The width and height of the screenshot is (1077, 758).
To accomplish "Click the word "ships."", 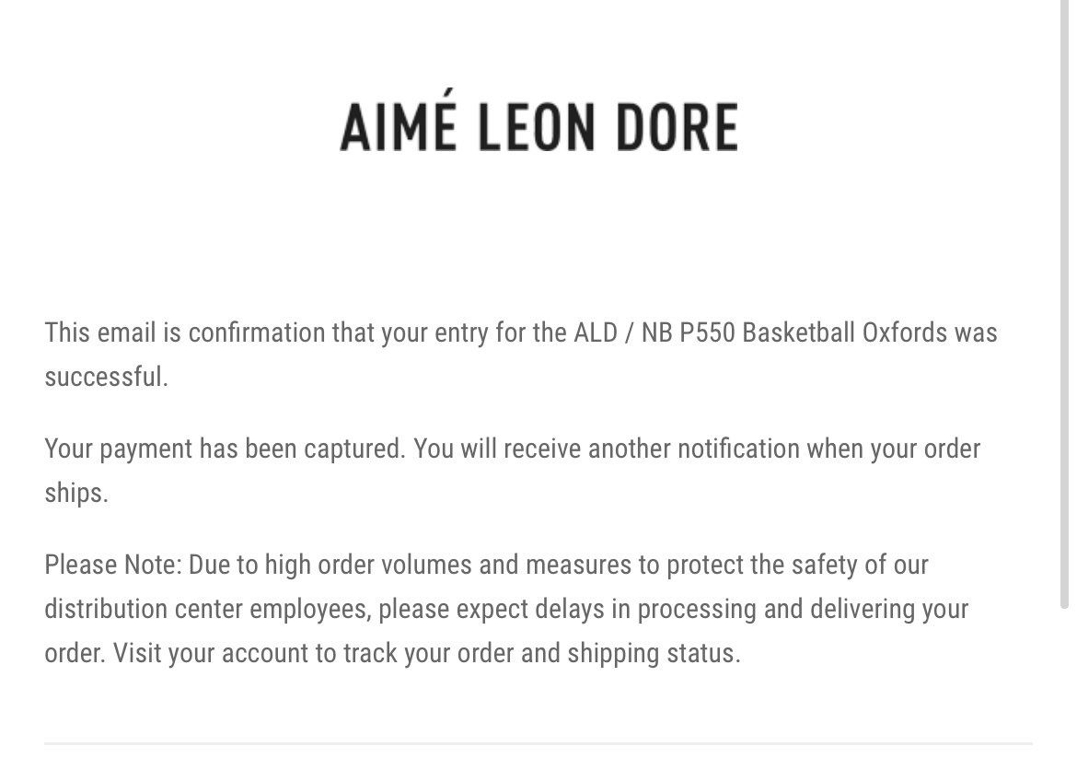I will coord(76,493).
